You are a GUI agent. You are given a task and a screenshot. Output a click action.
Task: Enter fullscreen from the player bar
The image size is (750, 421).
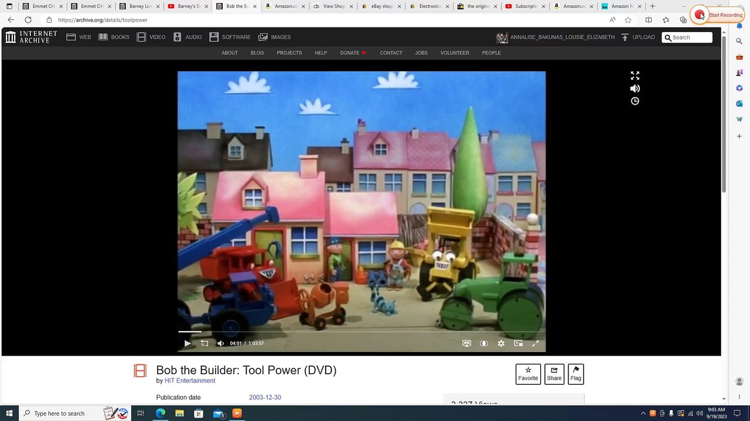click(535, 343)
